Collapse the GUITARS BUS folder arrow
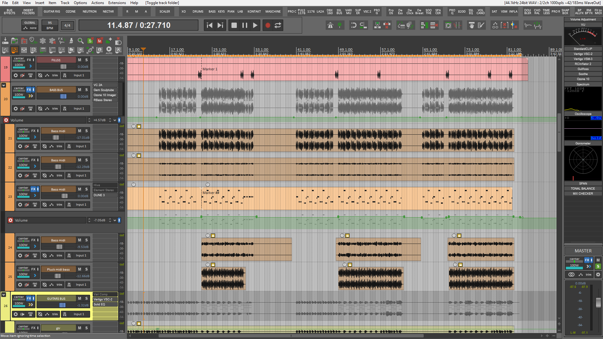The image size is (603, 339). coord(4,294)
